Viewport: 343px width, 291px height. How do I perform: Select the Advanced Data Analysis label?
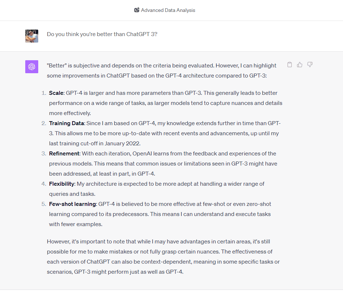pos(168,10)
